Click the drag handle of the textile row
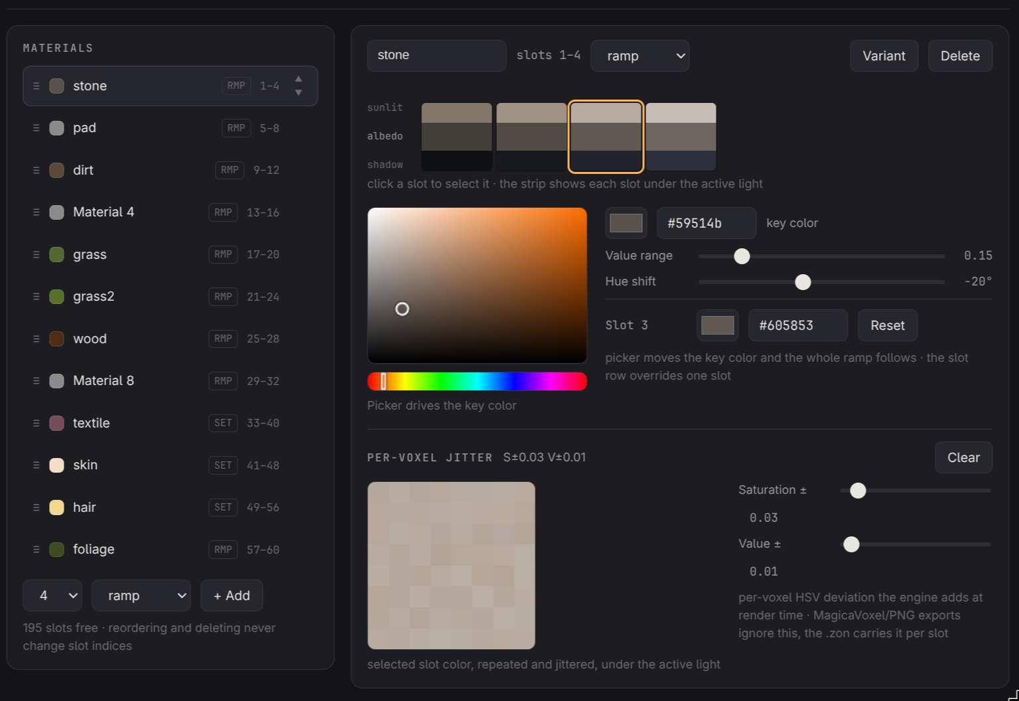 (x=36, y=424)
